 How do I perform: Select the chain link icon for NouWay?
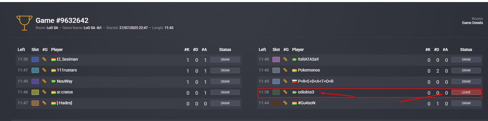(x=44, y=81)
